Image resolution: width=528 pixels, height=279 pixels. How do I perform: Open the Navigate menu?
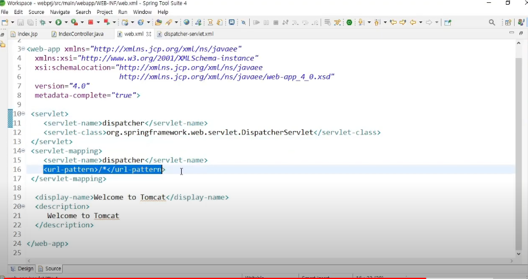(60, 12)
